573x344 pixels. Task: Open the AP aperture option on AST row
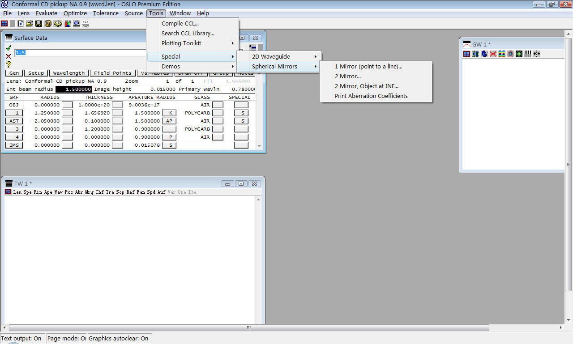click(x=169, y=121)
